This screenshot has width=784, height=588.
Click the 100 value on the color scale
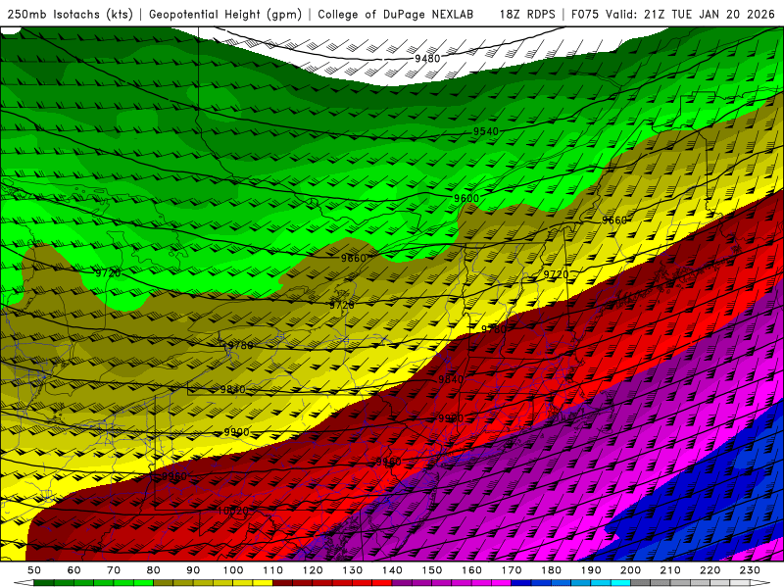pos(233,570)
